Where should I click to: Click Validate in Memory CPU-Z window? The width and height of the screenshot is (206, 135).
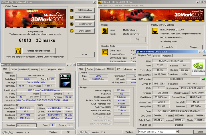click(x=129, y=132)
